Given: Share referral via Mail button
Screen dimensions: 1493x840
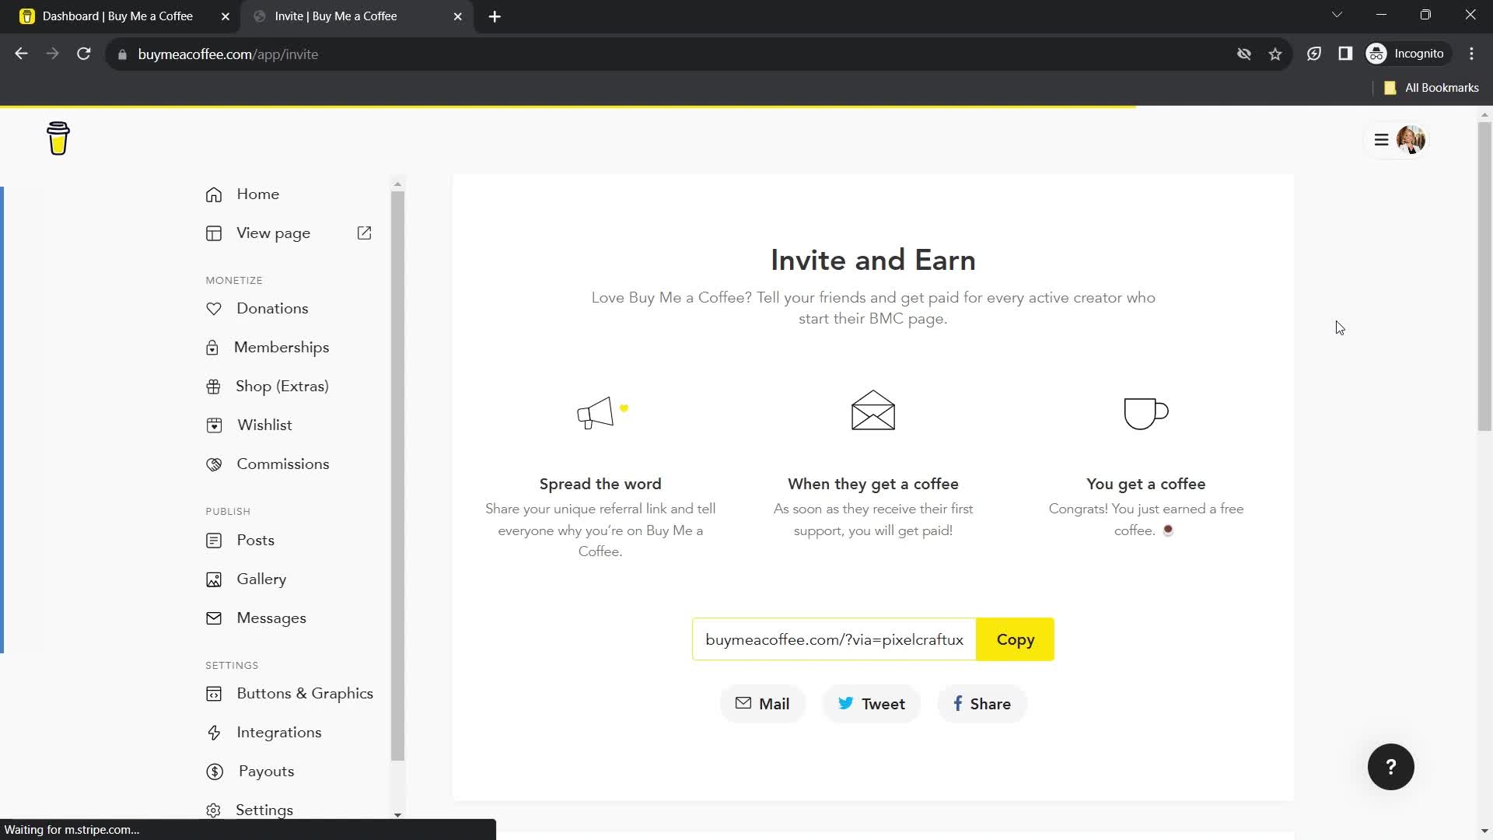Looking at the screenshot, I should [x=762, y=704].
